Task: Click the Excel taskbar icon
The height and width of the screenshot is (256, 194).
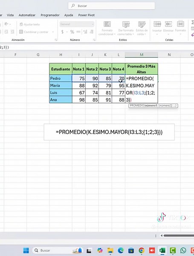Action: 162,250
